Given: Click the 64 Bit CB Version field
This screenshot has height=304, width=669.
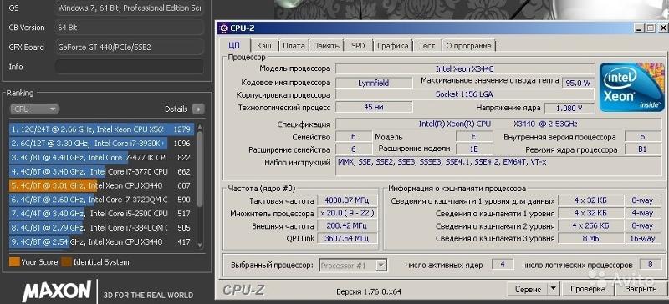Looking at the screenshot, I should click(x=130, y=28).
